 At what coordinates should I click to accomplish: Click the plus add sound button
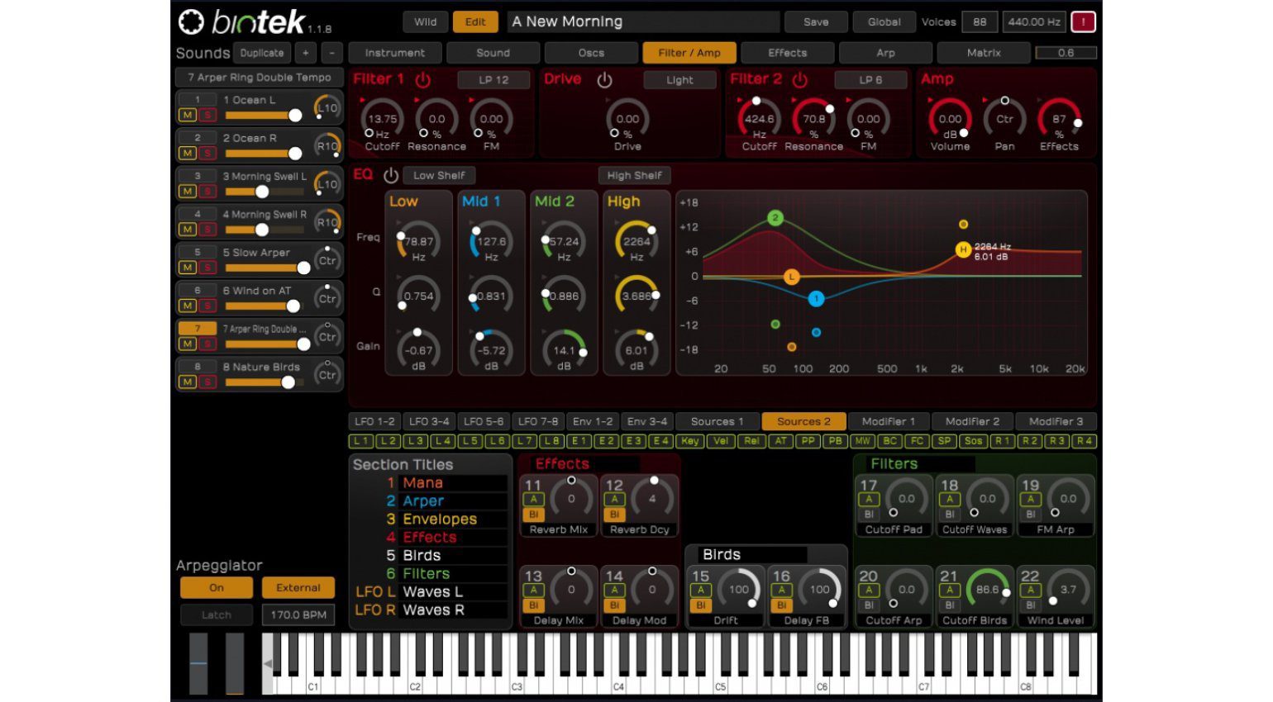pos(305,53)
